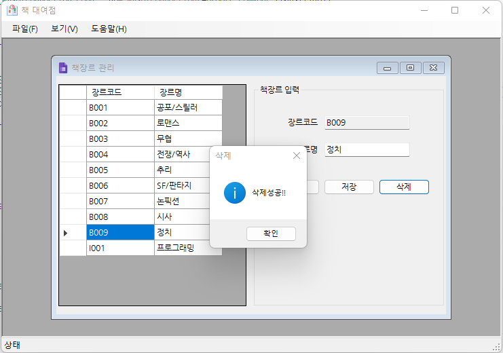Close the 삭제 message dialog with X
This screenshot has height=353, width=503.
[297, 155]
